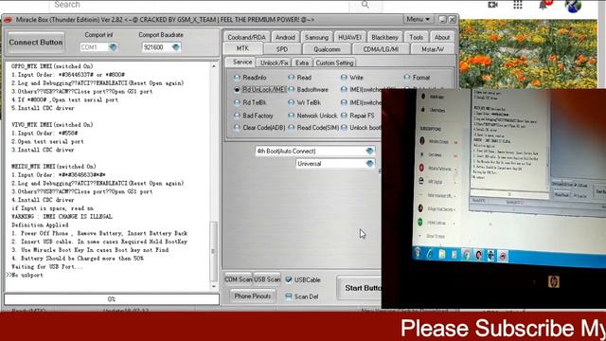Select the MTK tab

(x=242, y=48)
